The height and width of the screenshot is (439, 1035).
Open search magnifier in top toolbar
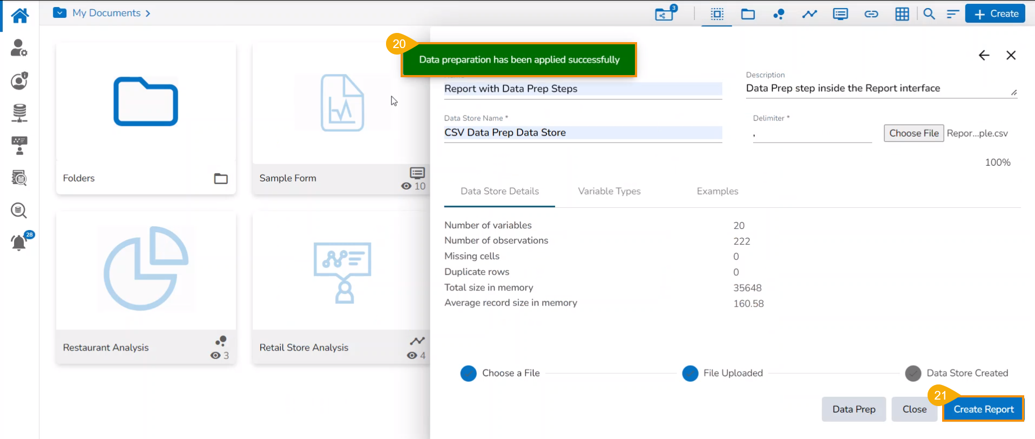point(929,14)
